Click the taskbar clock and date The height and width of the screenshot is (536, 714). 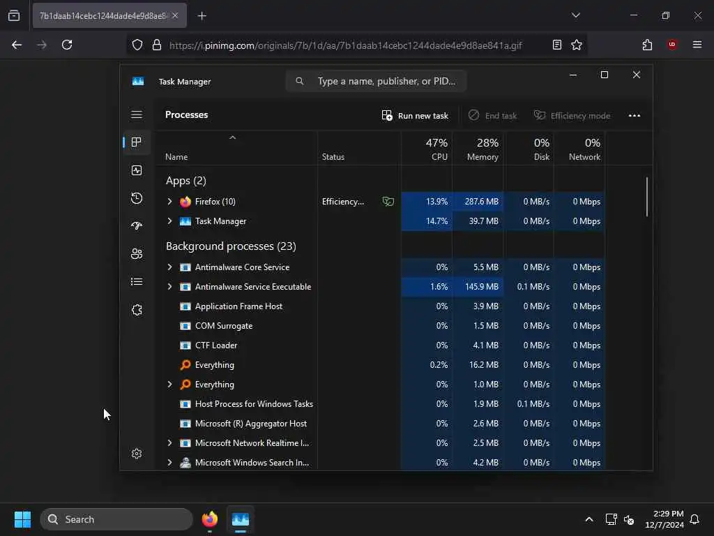coord(664,519)
